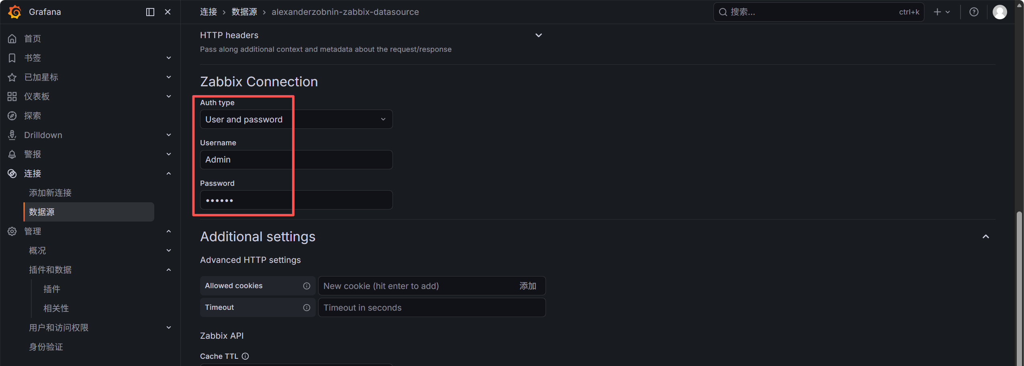Image resolution: width=1024 pixels, height=366 pixels.
Task: Open the user profile avatar
Action: [1000, 12]
